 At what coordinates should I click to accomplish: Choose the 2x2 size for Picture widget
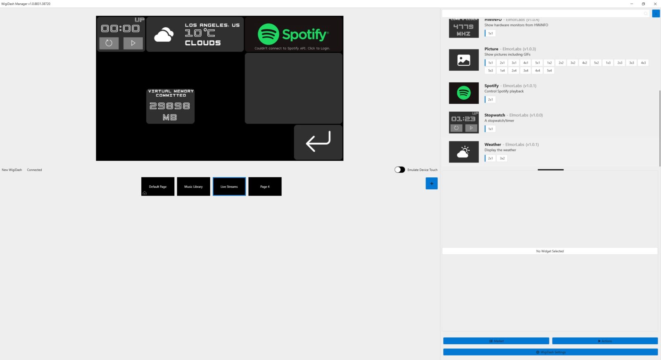[x=561, y=63]
